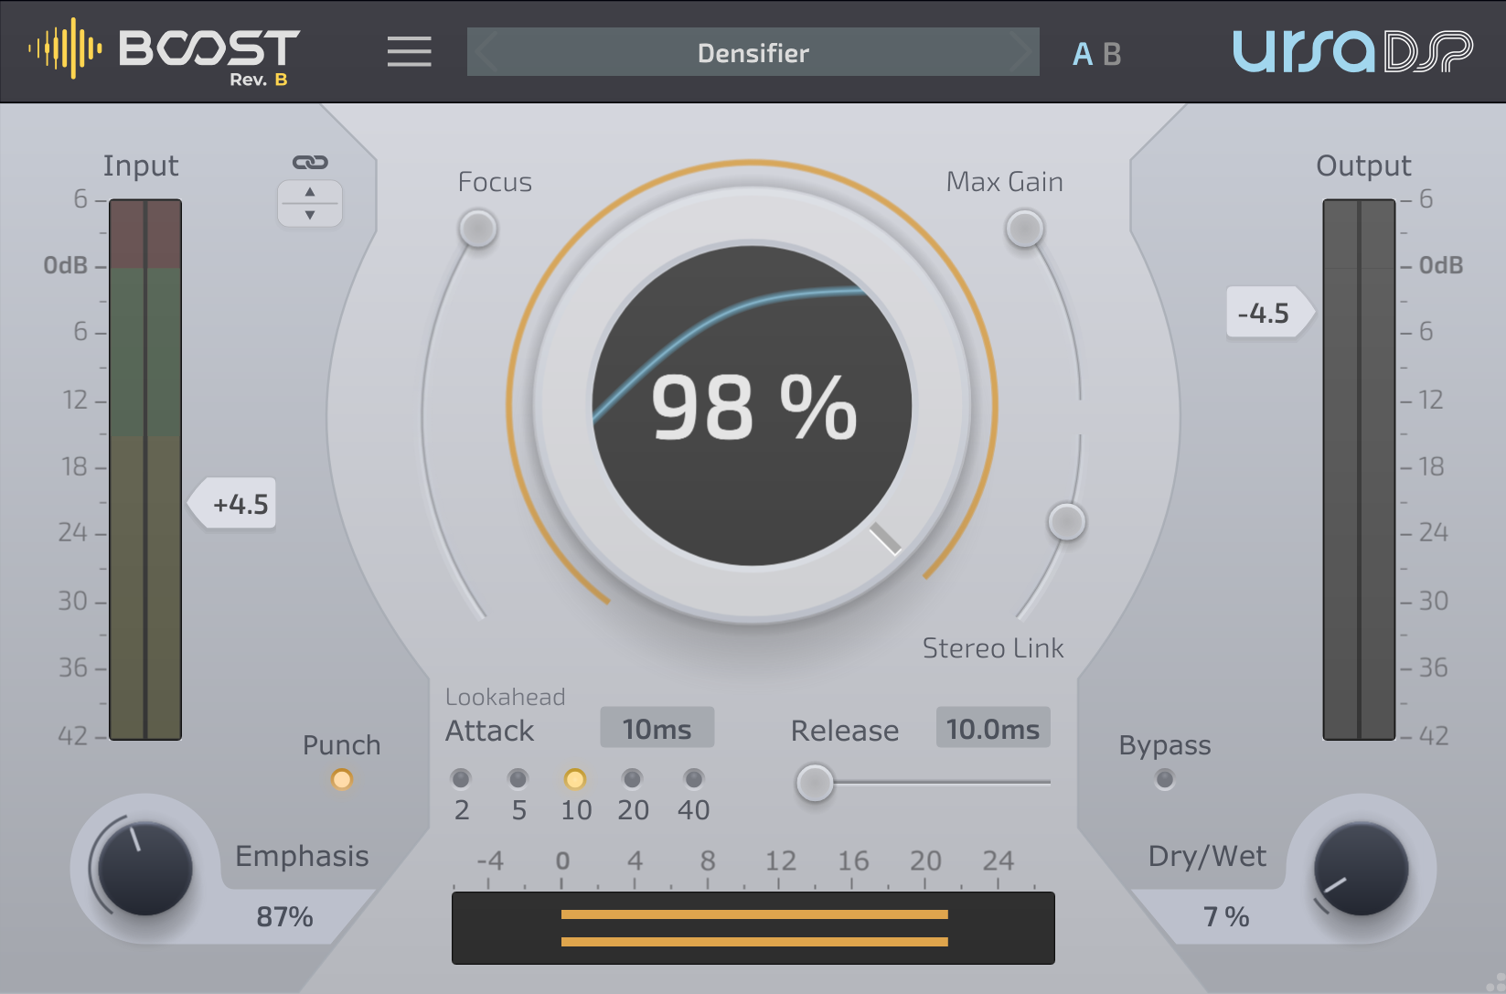This screenshot has height=994, width=1506.
Task: Select 5 ms attack time
Action: click(x=518, y=779)
